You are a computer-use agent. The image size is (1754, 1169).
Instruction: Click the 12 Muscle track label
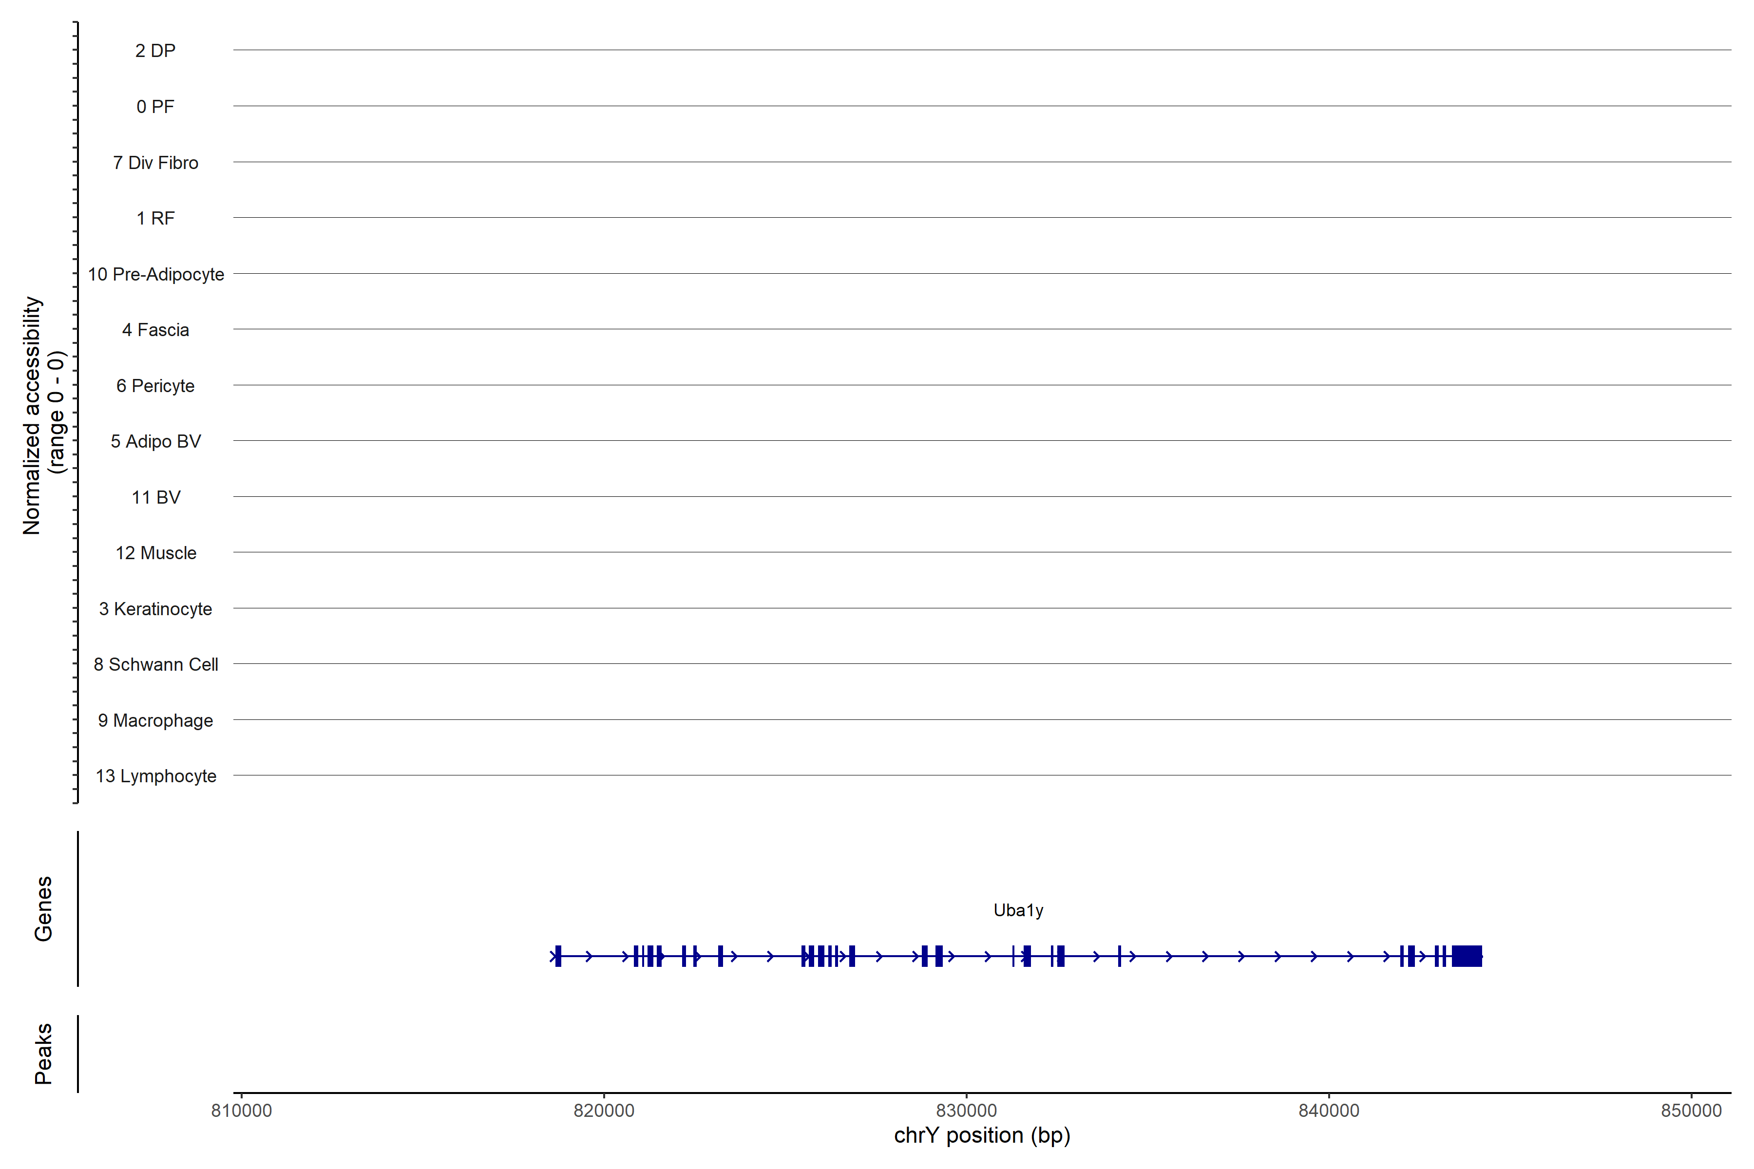pos(155,553)
